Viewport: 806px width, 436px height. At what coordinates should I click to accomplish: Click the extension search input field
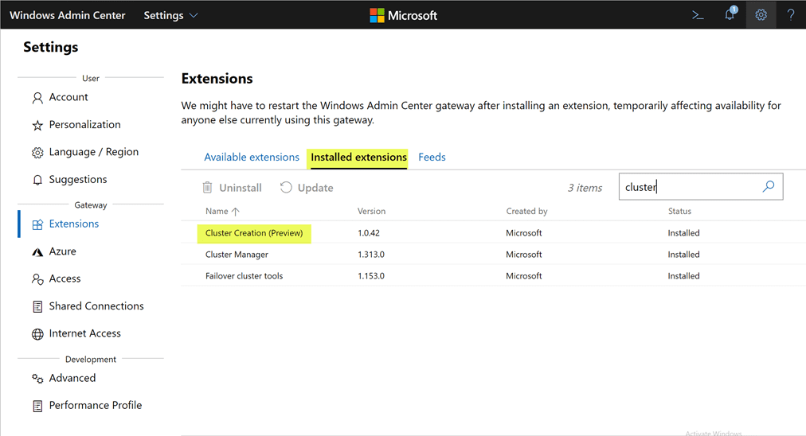click(x=689, y=187)
